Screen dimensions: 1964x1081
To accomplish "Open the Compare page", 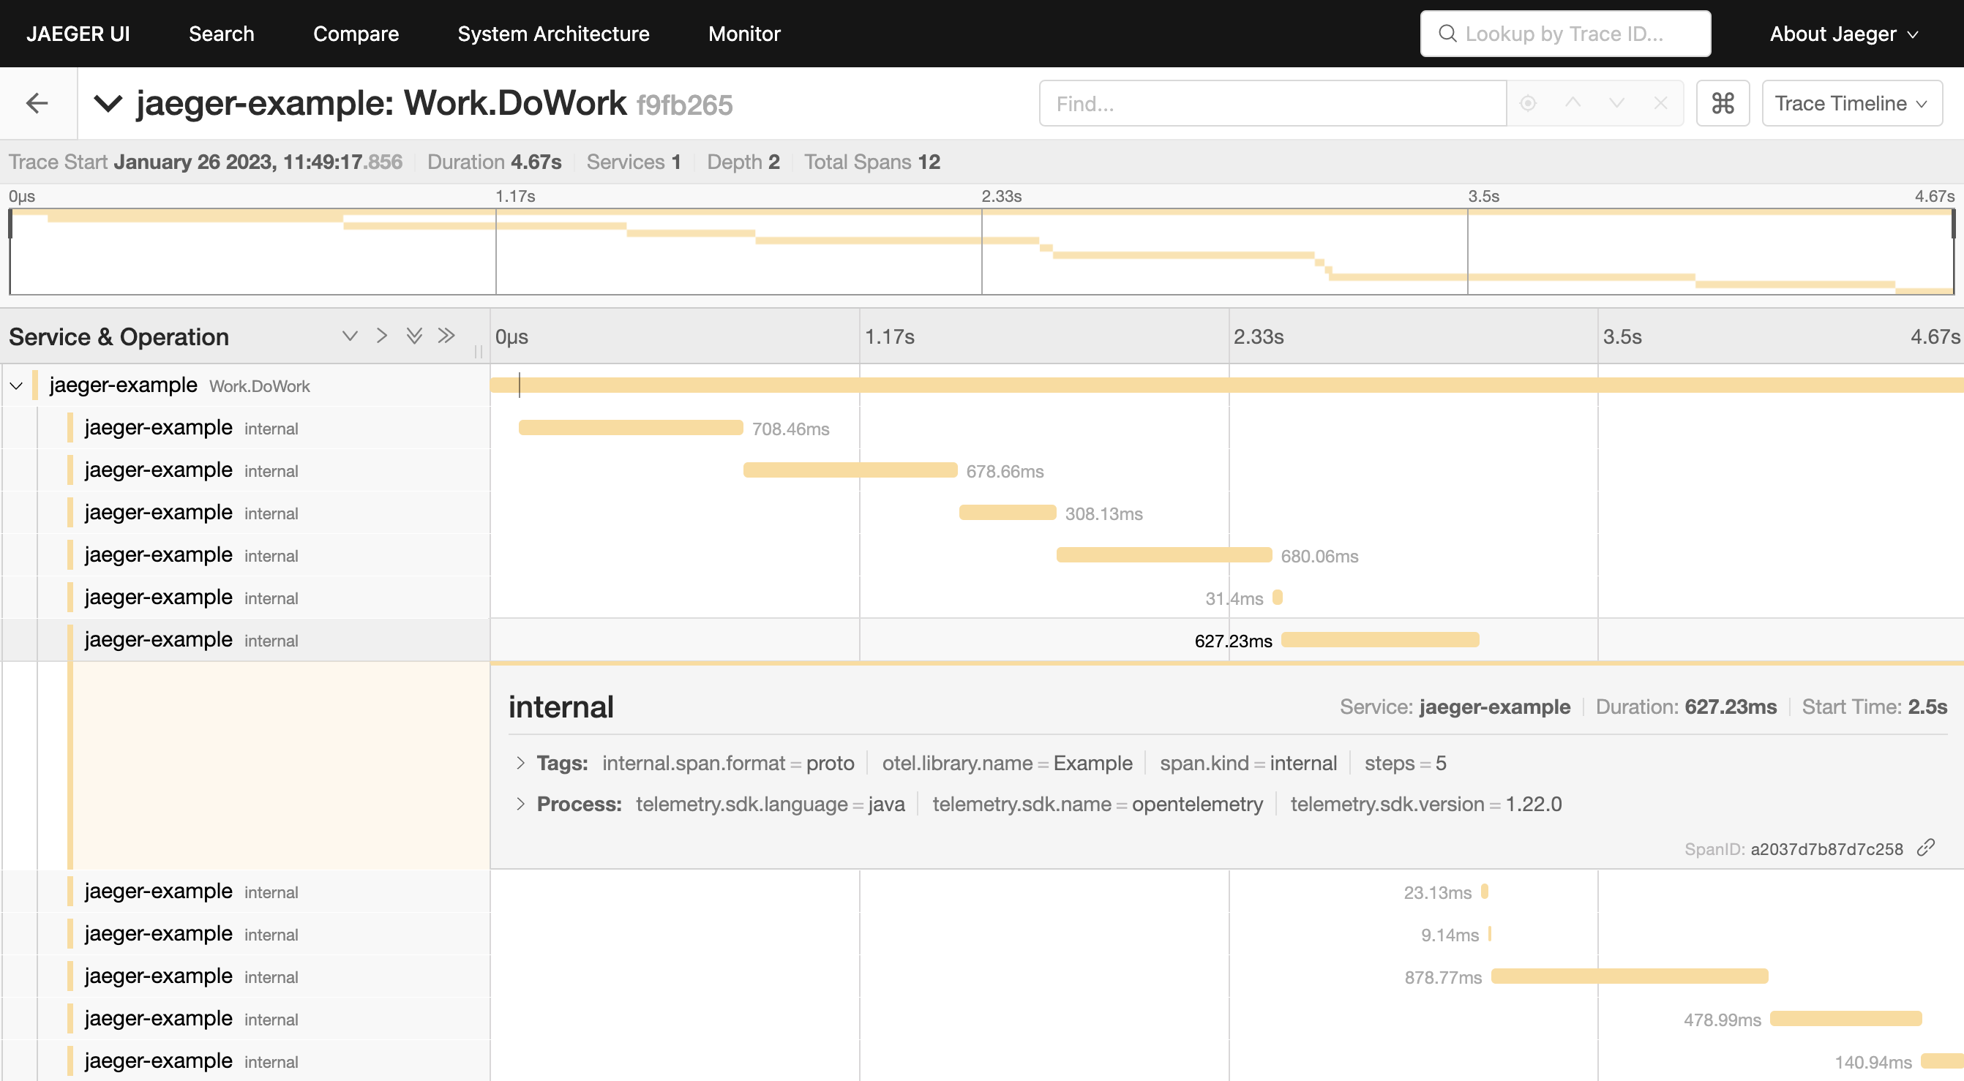I will [356, 34].
